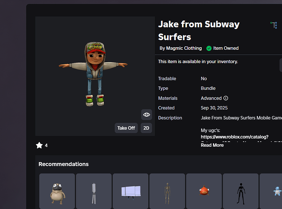Image resolution: width=282 pixels, height=209 pixels.
Task: Open the black skeleton recommendation
Action: pos(241,191)
